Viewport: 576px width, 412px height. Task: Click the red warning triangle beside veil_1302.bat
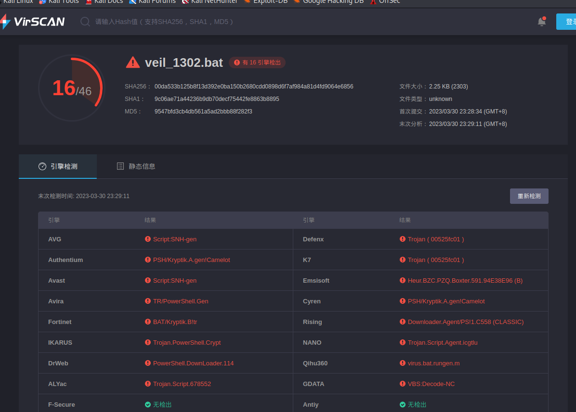click(132, 62)
